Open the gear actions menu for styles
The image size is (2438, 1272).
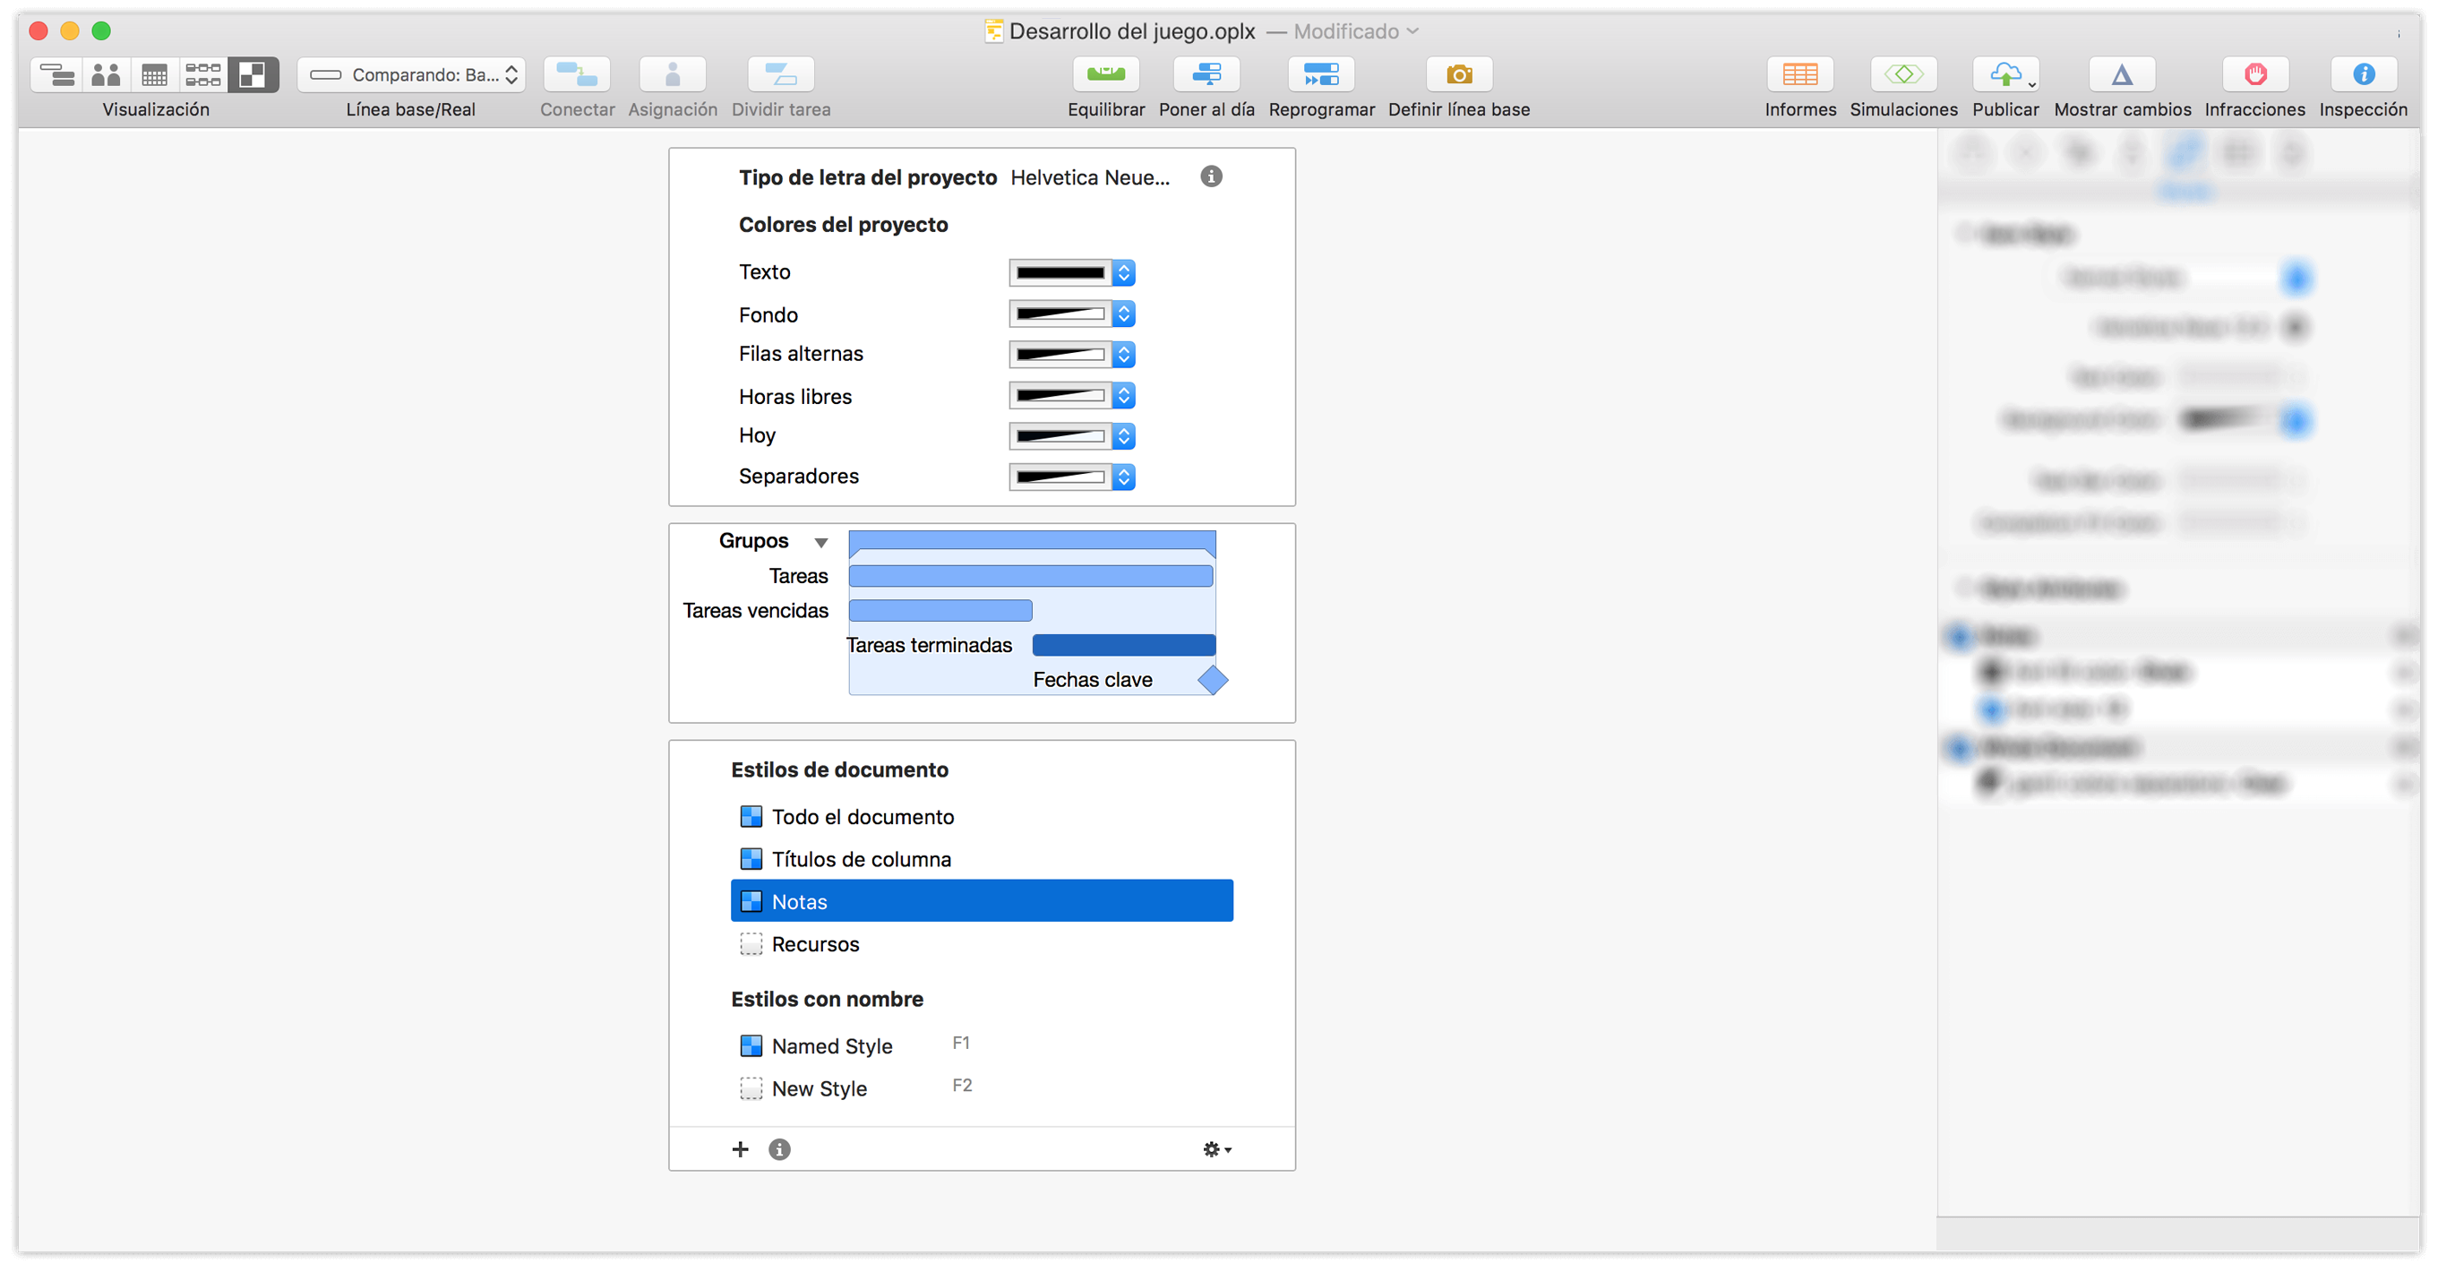pyautogui.click(x=1216, y=1149)
